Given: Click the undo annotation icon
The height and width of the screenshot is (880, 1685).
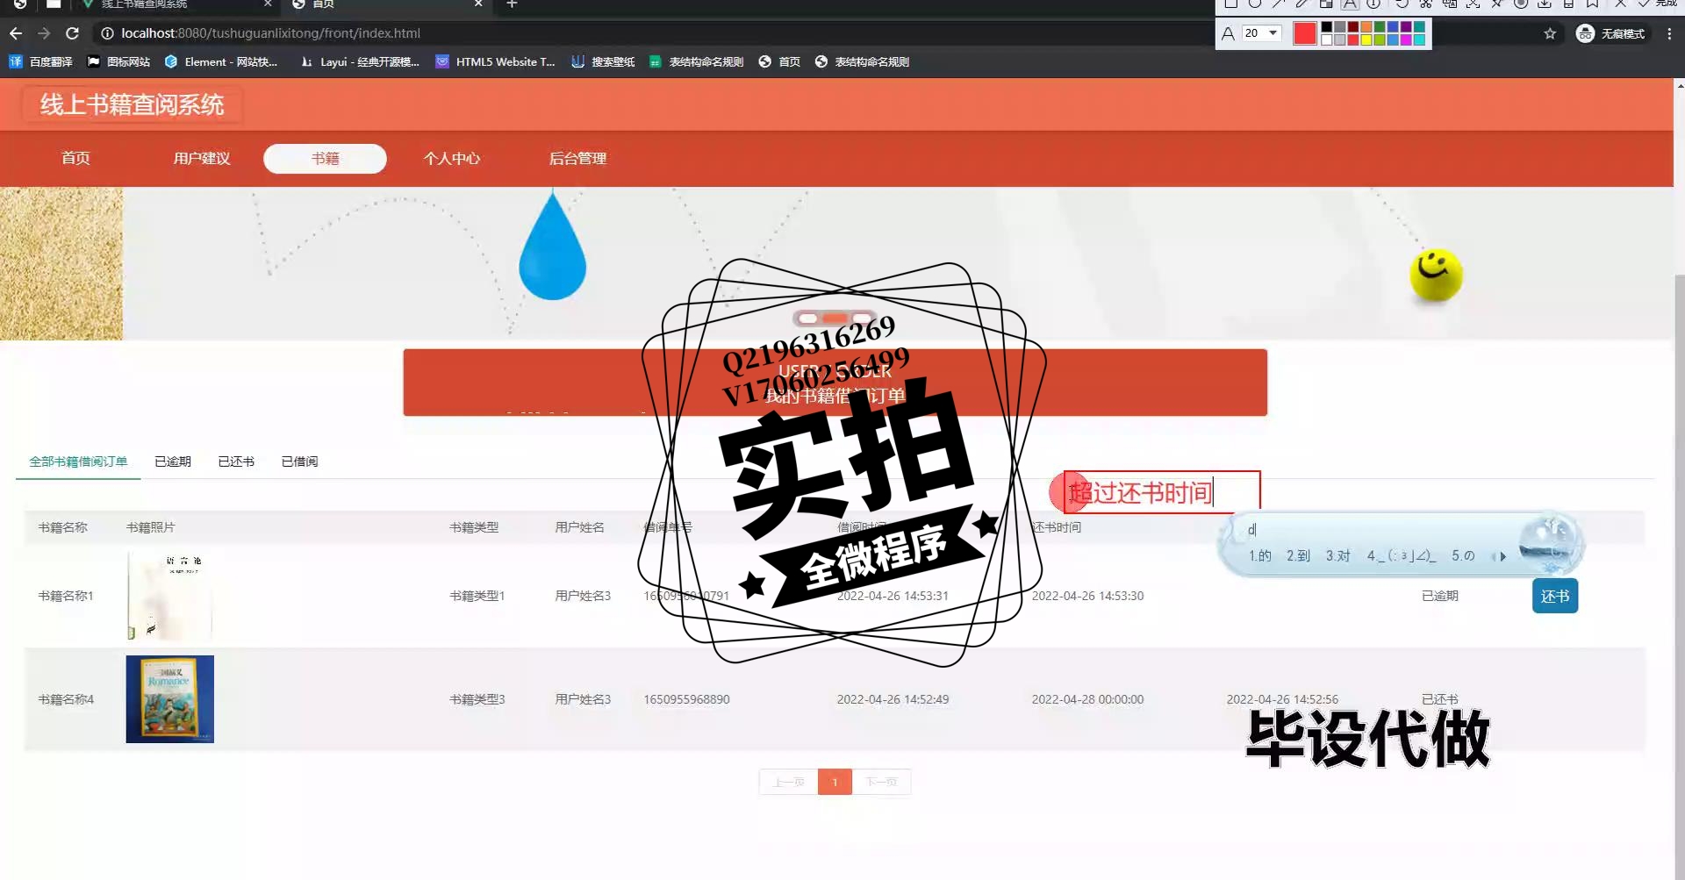Looking at the screenshot, I should (x=1402, y=4).
